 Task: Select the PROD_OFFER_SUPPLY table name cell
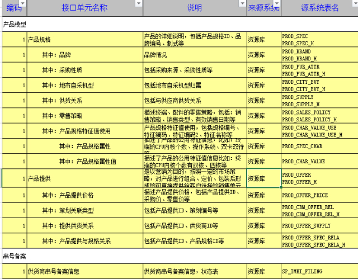click(x=319, y=226)
